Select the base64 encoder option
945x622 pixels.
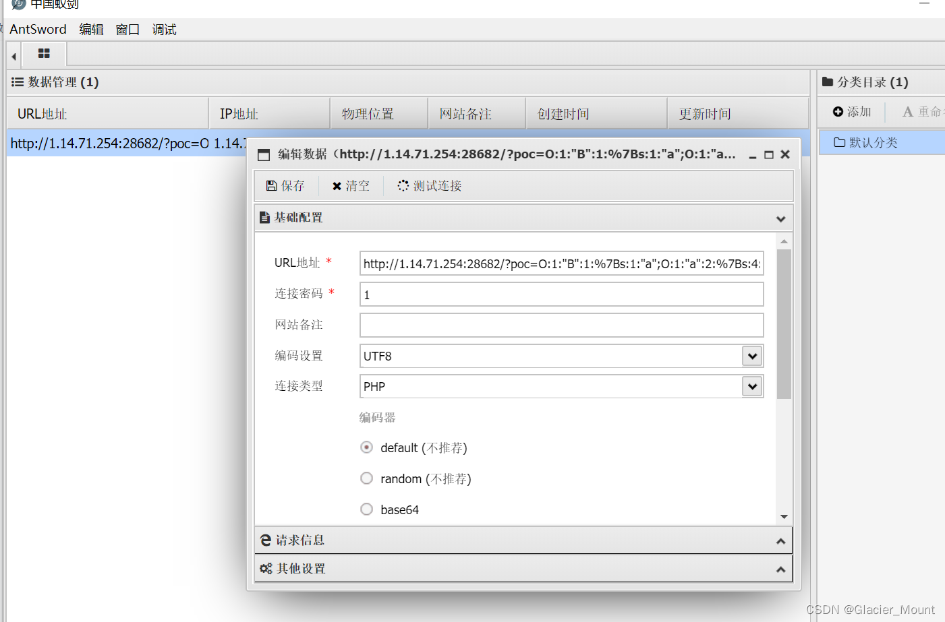tap(366, 509)
